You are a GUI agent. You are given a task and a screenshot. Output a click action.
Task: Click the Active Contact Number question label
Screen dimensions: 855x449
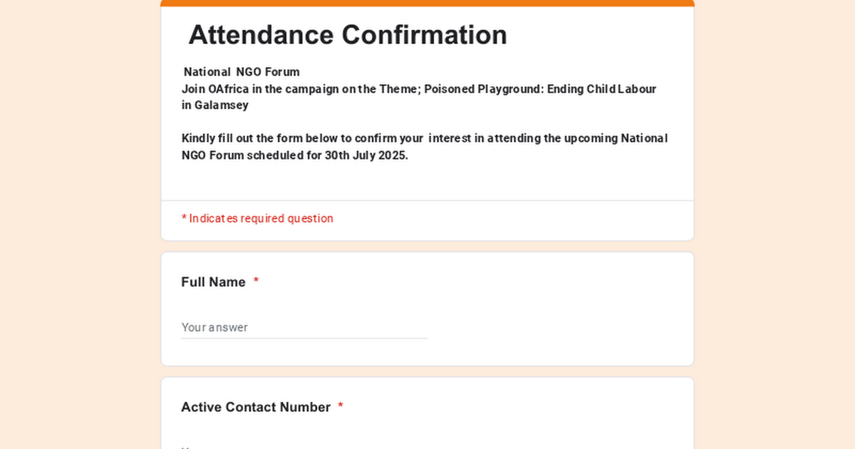click(x=255, y=407)
